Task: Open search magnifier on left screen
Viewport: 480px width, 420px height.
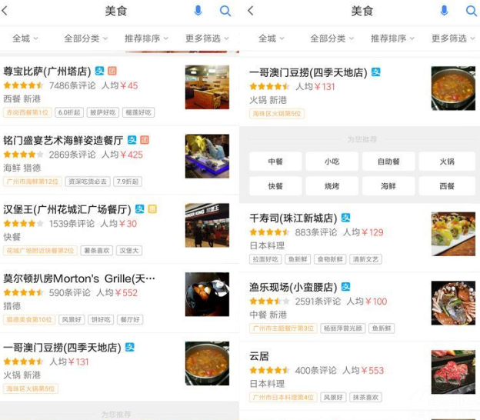Action: pyautogui.click(x=225, y=11)
